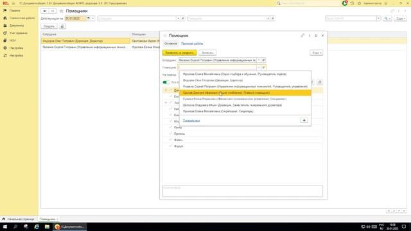Toggle the checkmark for the Форум row

[171, 146]
